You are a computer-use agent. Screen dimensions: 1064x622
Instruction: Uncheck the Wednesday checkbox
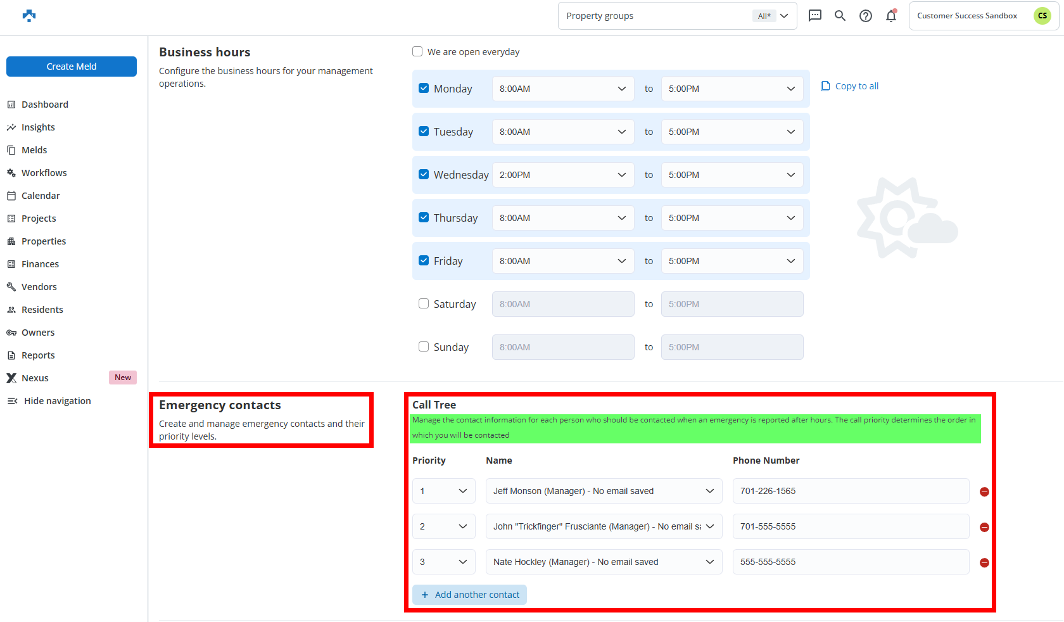click(424, 174)
